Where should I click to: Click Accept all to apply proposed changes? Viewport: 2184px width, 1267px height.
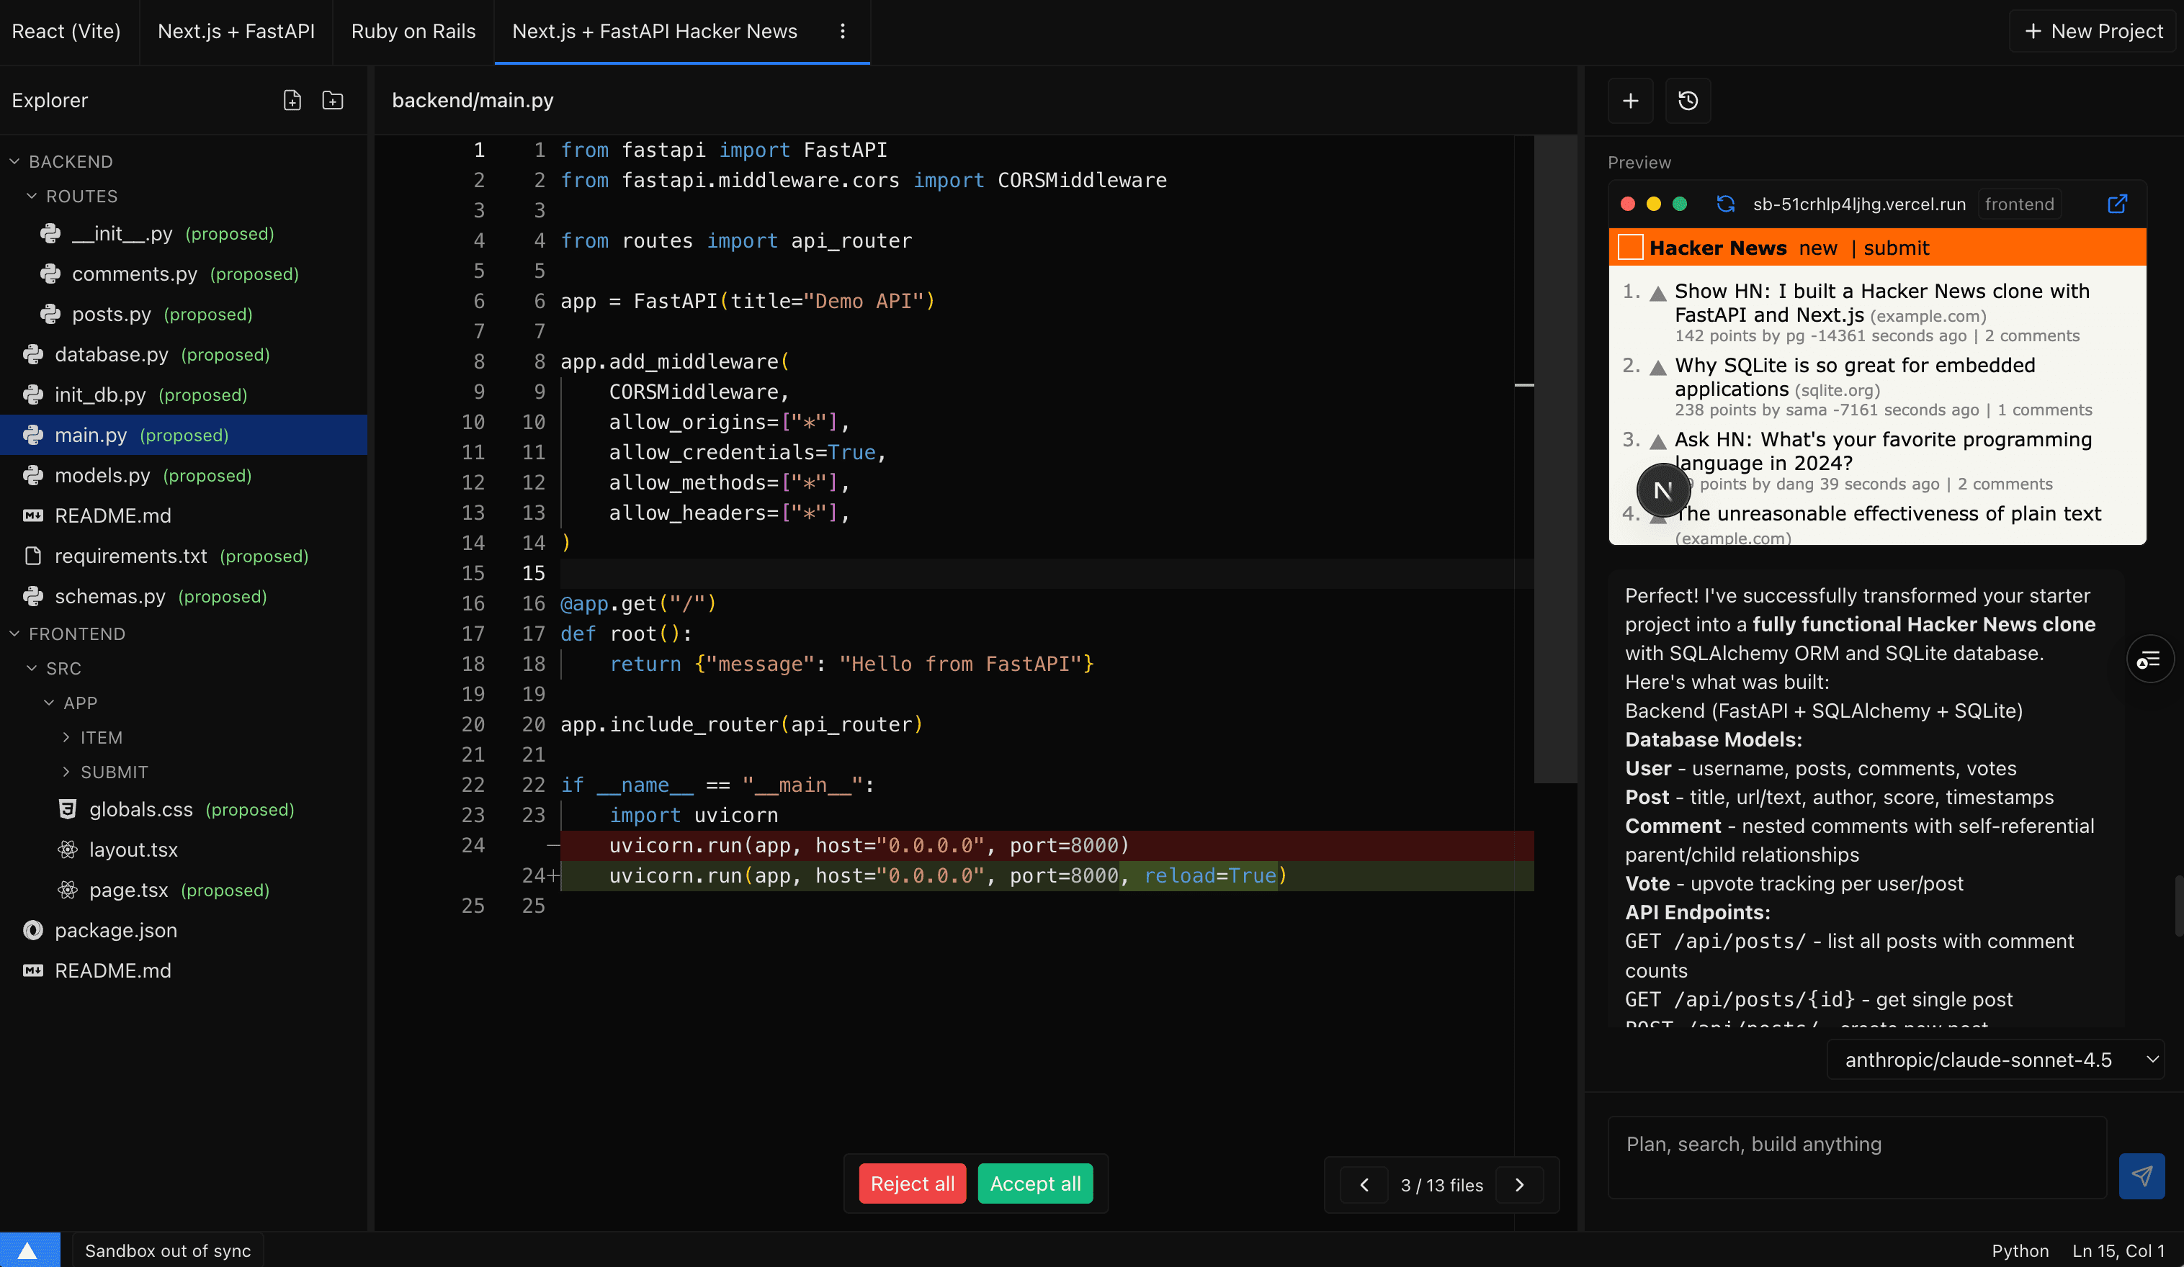(x=1035, y=1184)
